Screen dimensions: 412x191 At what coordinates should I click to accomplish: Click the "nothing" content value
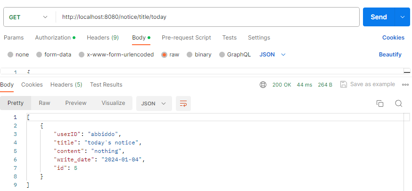[107, 151]
